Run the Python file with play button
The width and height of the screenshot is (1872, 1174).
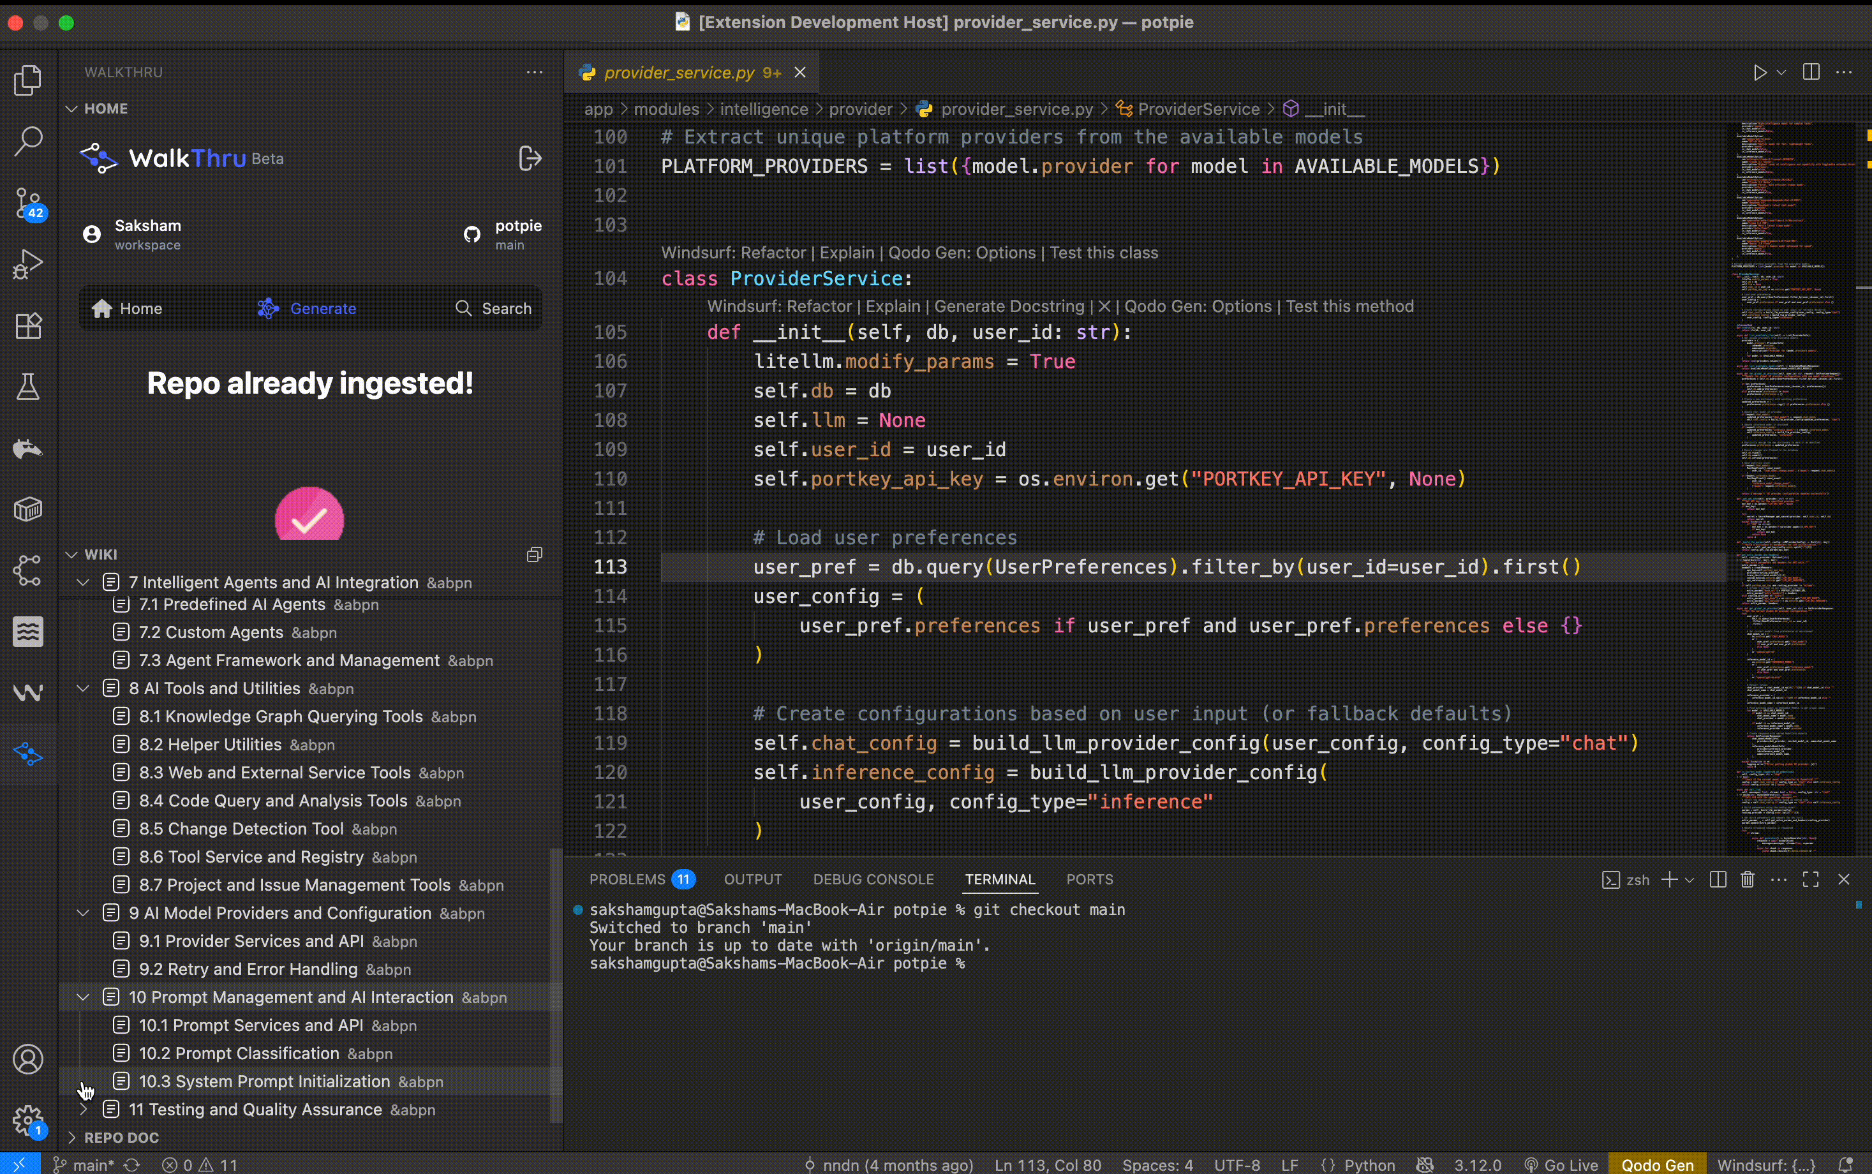1760,72
